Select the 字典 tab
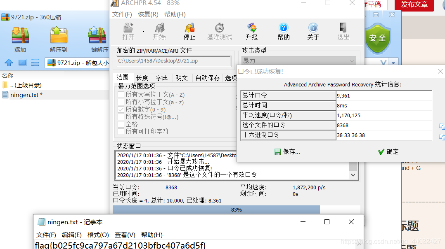This screenshot has width=445, height=249. (162, 78)
